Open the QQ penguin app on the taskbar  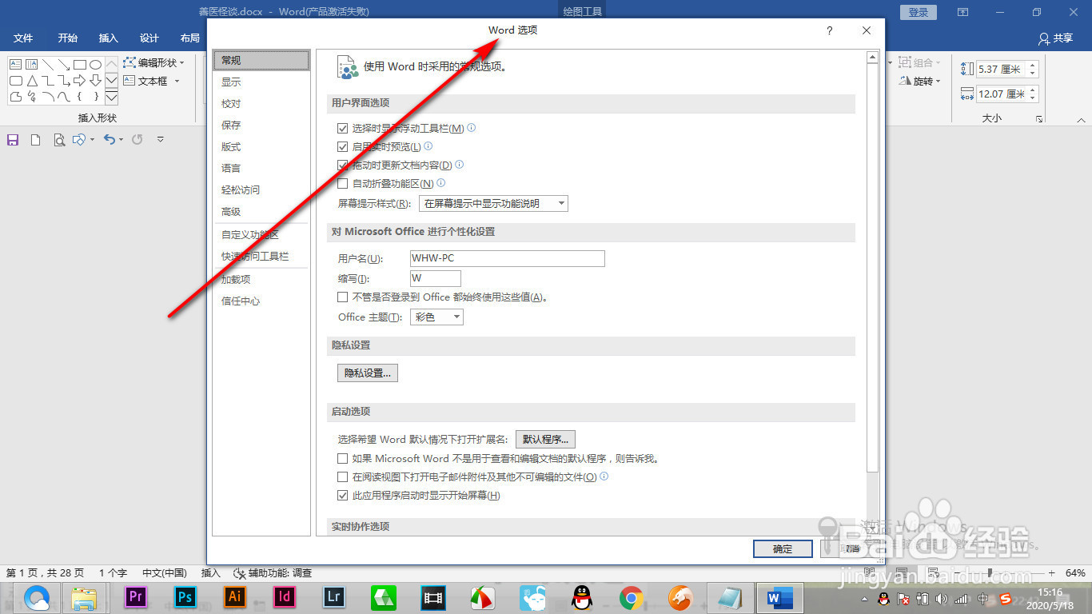tap(582, 597)
